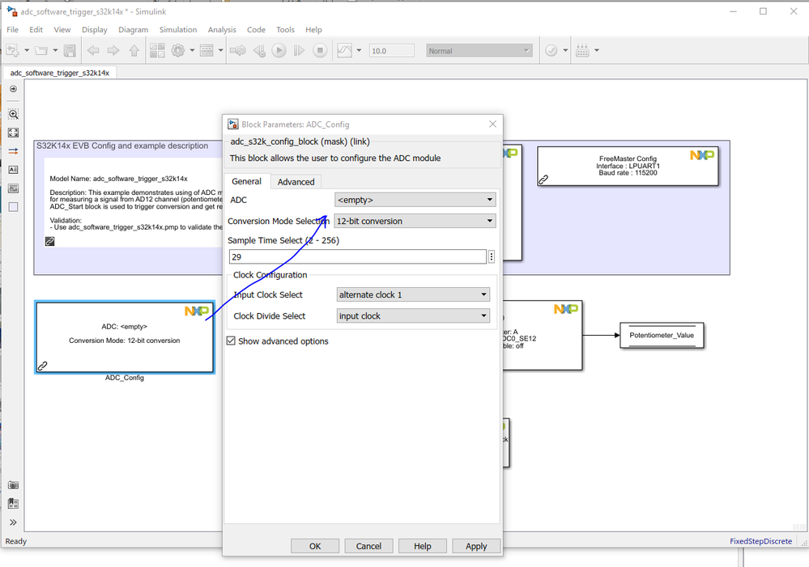Click the Build Model toolbar icon
The image size is (809, 567).
582,50
